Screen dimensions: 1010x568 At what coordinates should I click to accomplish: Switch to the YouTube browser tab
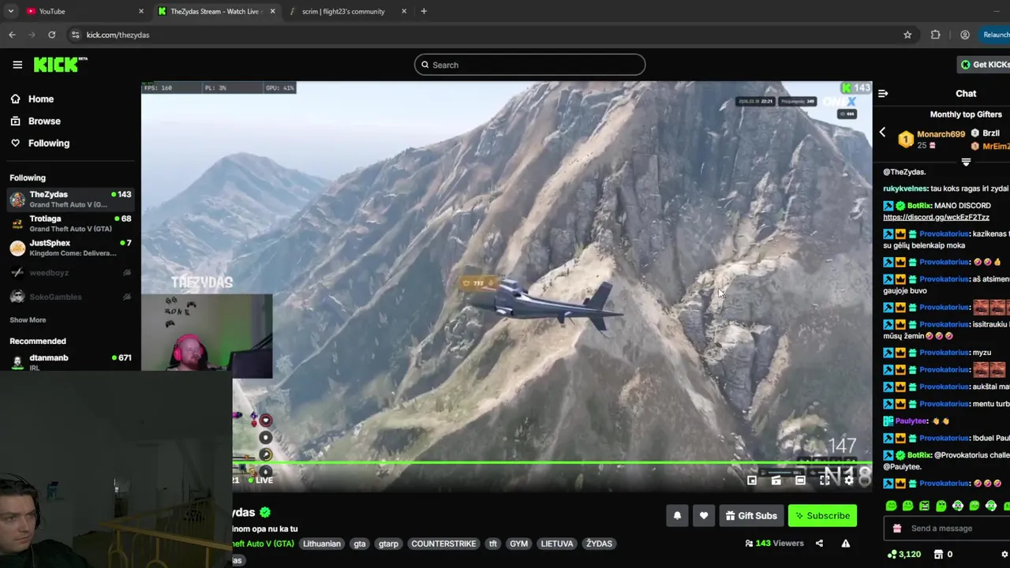[x=85, y=11]
